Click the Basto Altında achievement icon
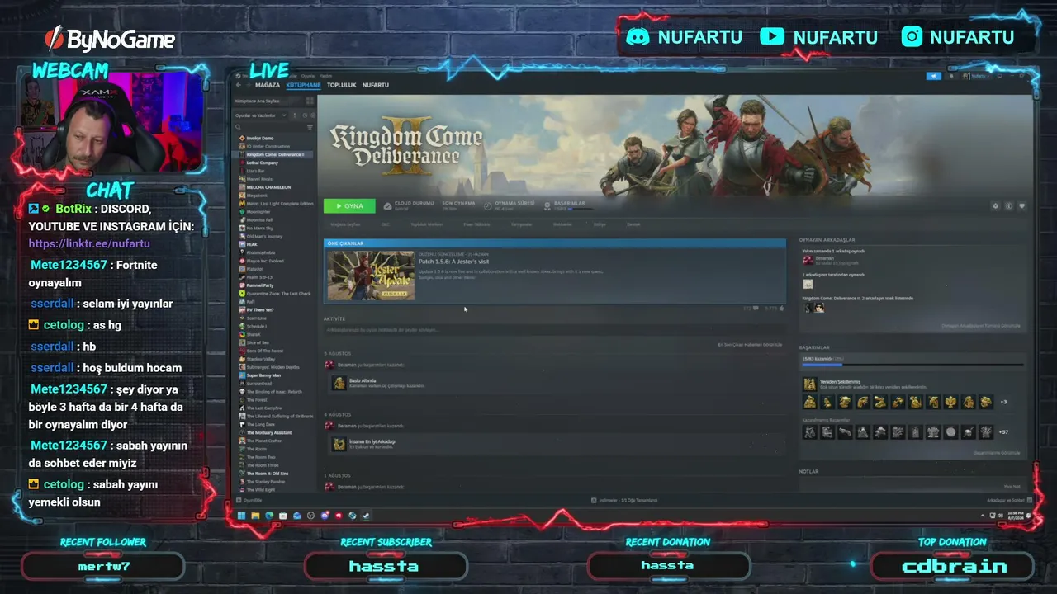This screenshot has height=594, width=1057. point(339,383)
